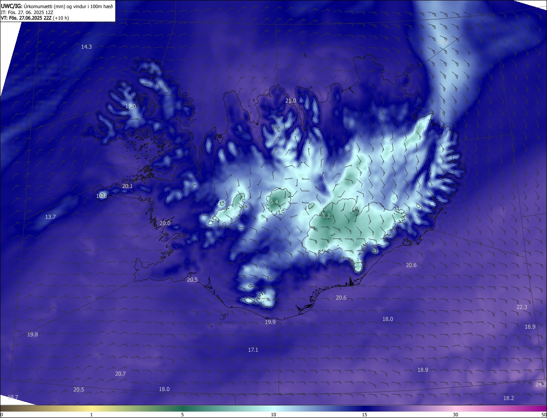The width and height of the screenshot is (547, 418).
Task: Click the map value 14.3
Action: coord(86,47)
